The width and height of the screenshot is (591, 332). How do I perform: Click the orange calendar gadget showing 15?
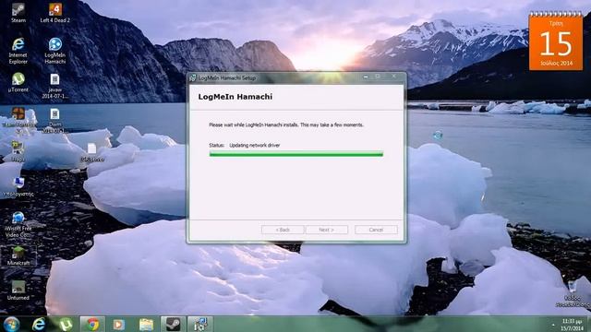pyautogui.click(x=556, y=41)
